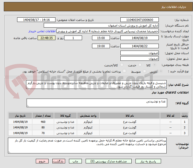
Task: Click the شماره نیاز number field
Action: [x=139, y=20]
